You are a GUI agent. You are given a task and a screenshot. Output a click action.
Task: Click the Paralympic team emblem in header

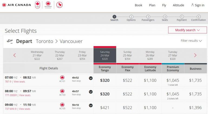[x=59, y=5]
